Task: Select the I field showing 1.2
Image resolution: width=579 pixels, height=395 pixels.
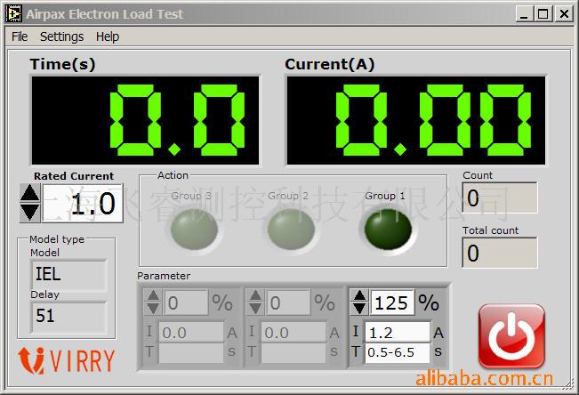Action: [397, 332]
